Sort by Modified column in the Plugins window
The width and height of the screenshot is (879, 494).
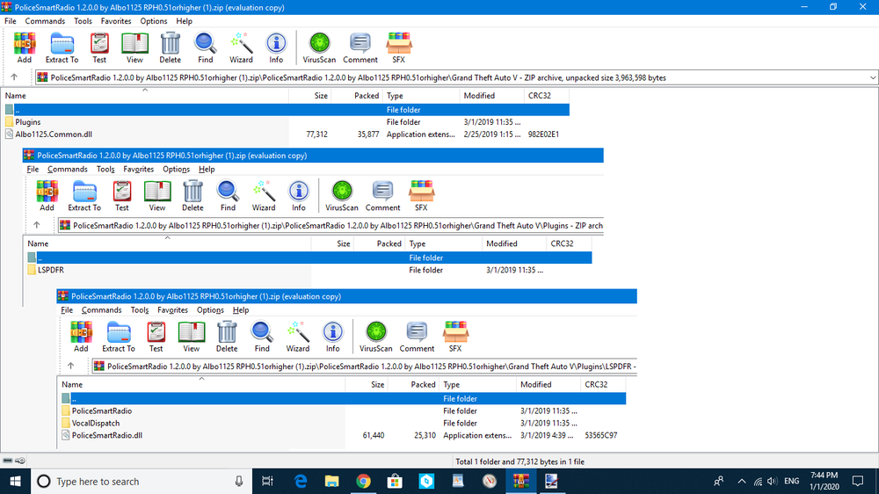[514, 243]
